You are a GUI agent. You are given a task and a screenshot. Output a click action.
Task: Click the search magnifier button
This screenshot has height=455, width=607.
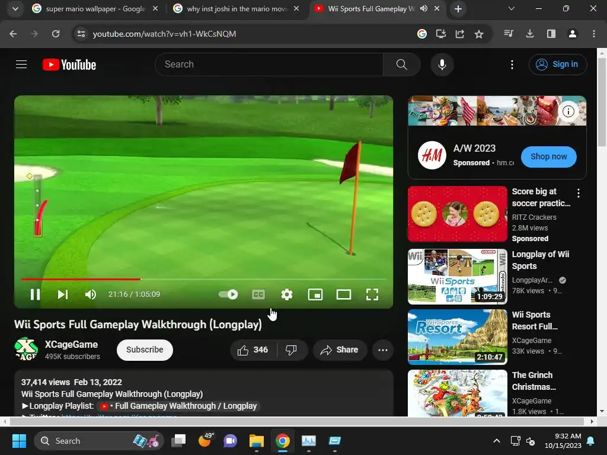click(401, 64)
